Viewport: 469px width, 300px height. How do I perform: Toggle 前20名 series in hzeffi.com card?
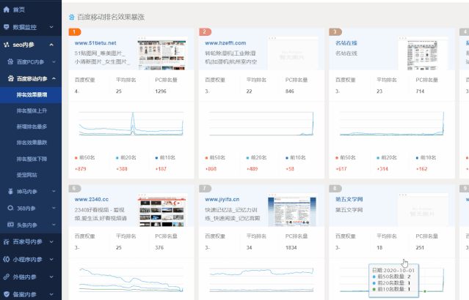pyautogui.click(x=256, y=157)
